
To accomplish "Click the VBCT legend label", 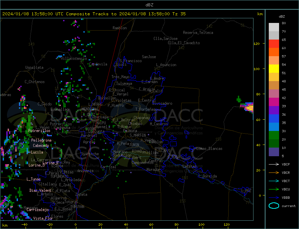I will pyautogui.click(x=286, y=181).
